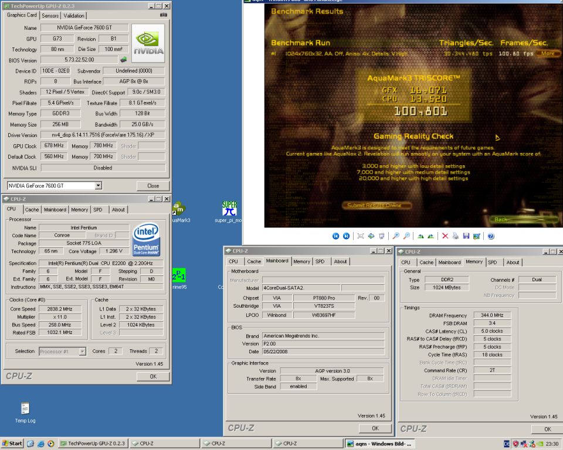
Task: Start slide show from viewer toolbar
Action: point(382,236)
